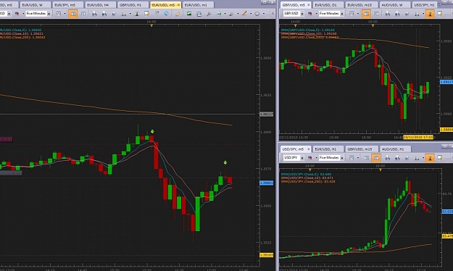Expand arrow beside ellipse tool in left toolbar

[264, 14]
